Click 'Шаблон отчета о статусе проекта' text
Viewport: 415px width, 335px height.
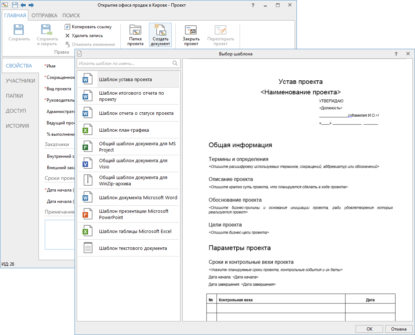click(x=136, y=113)
